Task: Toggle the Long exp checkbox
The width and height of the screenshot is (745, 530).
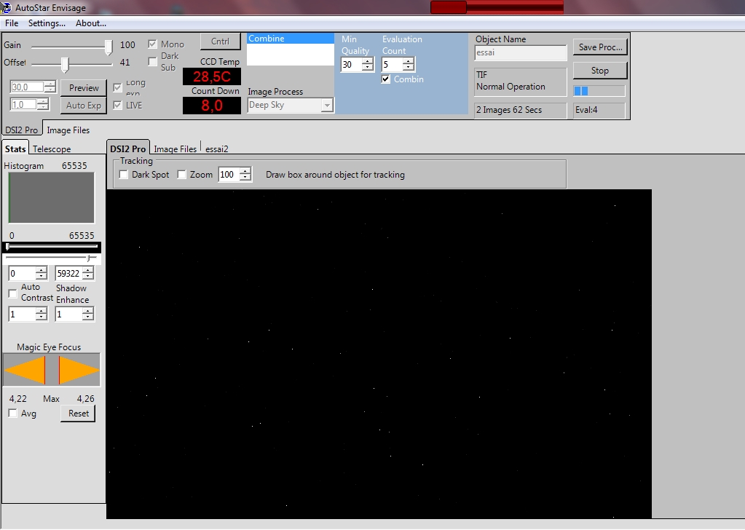Action: [117, 87]
